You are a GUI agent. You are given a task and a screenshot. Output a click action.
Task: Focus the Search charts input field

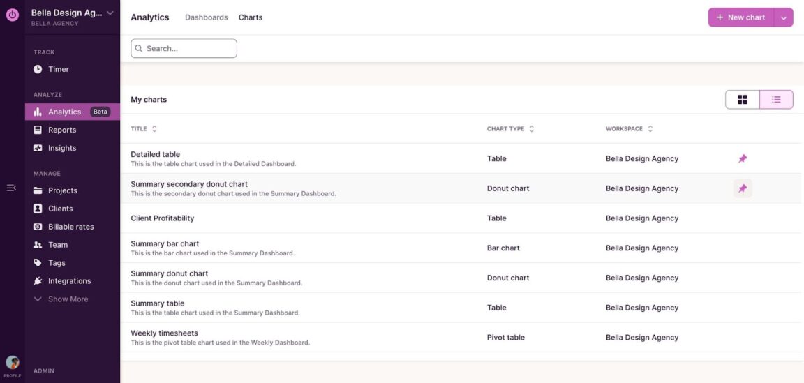[184, 48]
